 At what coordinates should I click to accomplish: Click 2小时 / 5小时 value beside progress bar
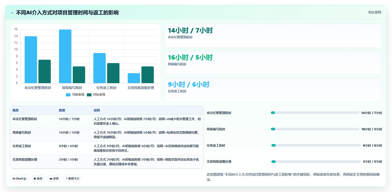[372, 162]
